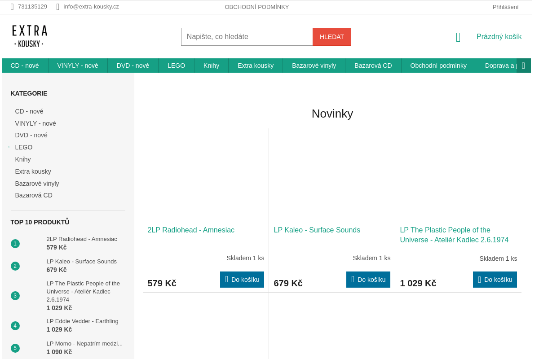Viewport: 539px width, 359px height.
Task: Expand the LEGO sidebar category arrow
Action: coord(9,147)
